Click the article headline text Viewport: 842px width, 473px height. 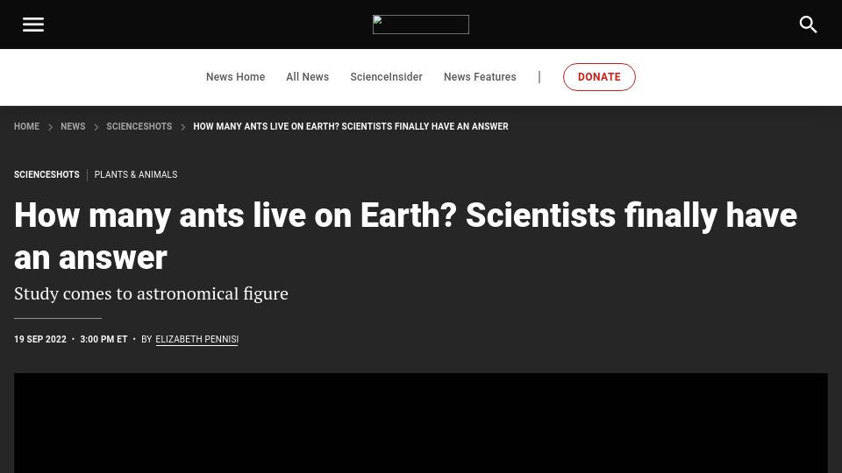pyautogui.click(x=405, y=236)
